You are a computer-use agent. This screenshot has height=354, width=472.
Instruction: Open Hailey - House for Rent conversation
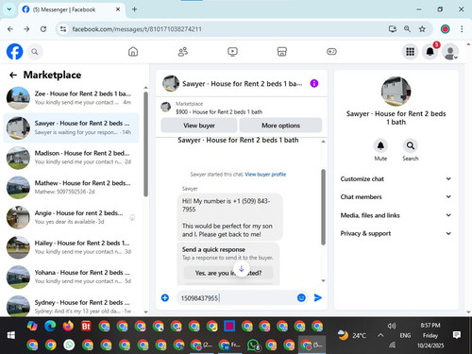tap(71, 247)
